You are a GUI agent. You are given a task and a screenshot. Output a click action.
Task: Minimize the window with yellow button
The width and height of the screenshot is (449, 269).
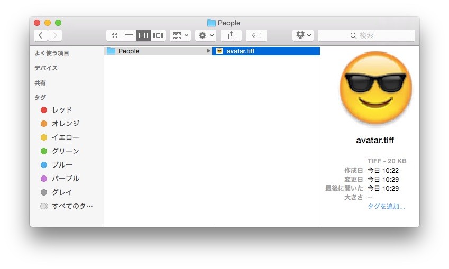[48, 23]
